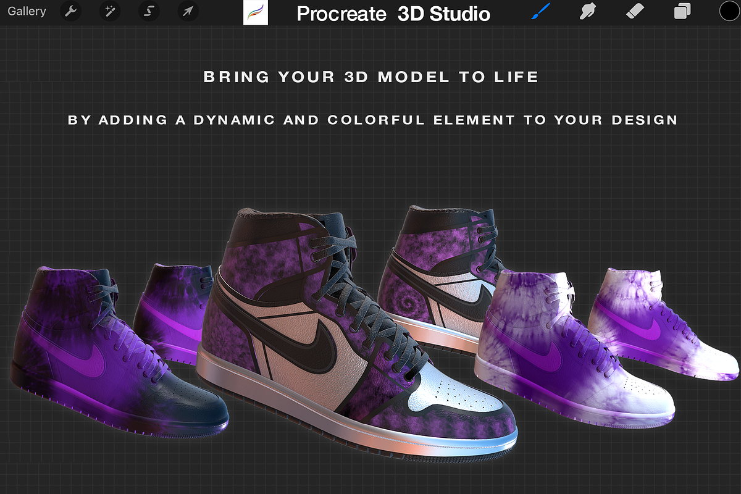Click the Procreate logo icon

coord(256,13)
